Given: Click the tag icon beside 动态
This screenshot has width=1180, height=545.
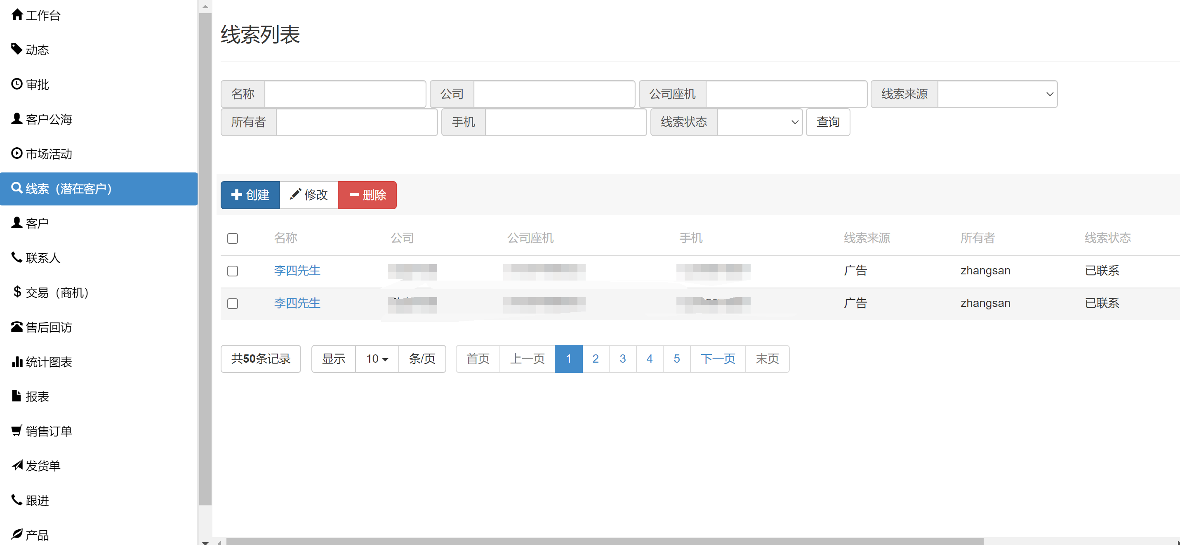Looking at the screenshot, I should (x=17, y=49).
